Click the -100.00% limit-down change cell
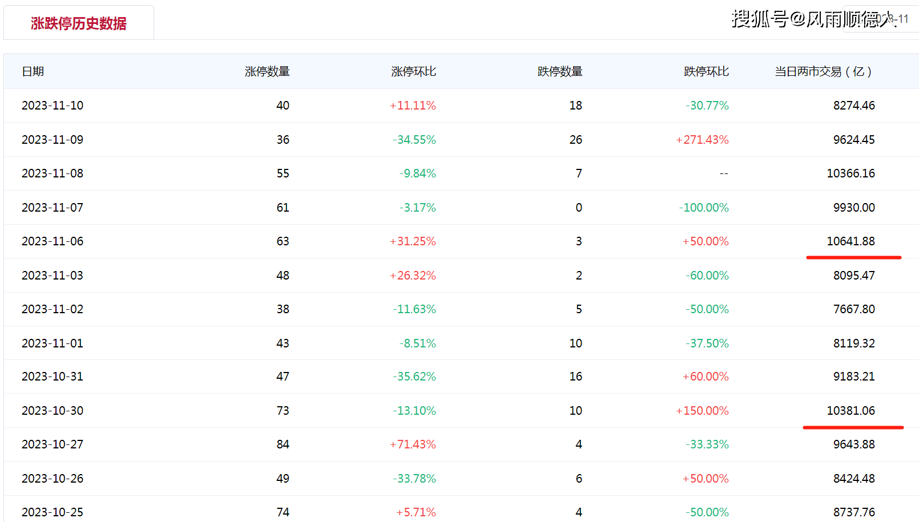The image size is (919, 522). 704,208
